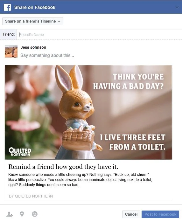The height and width of the screenshot is (222, 182).
Task: Click the Remind a friend how good headline
Action: click(63, 167)
